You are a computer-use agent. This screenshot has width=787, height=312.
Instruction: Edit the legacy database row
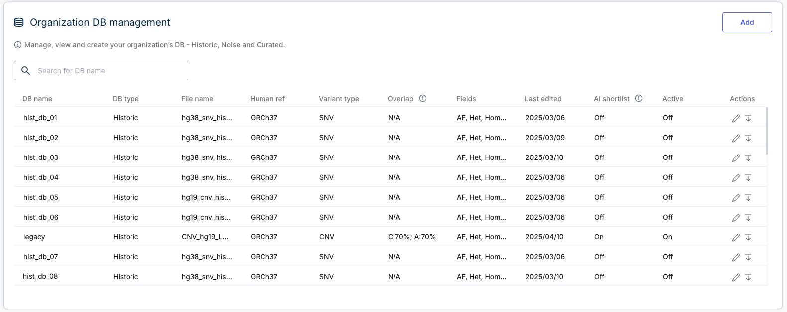736,237
